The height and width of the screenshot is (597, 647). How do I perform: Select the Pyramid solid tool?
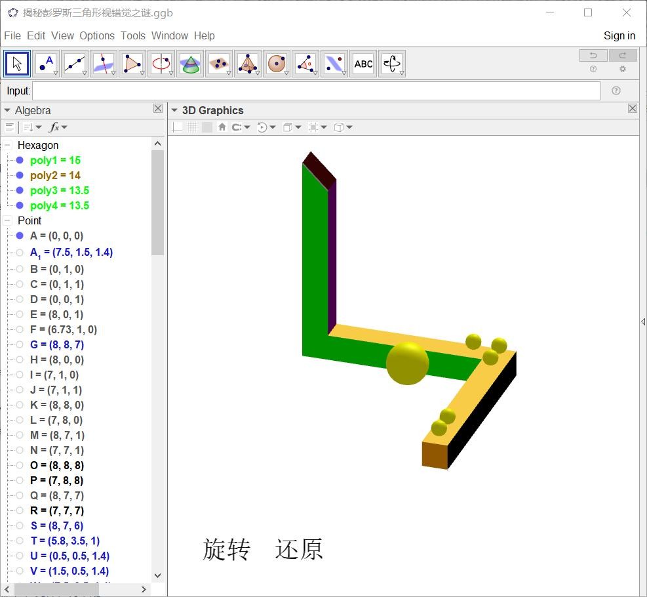248,64
